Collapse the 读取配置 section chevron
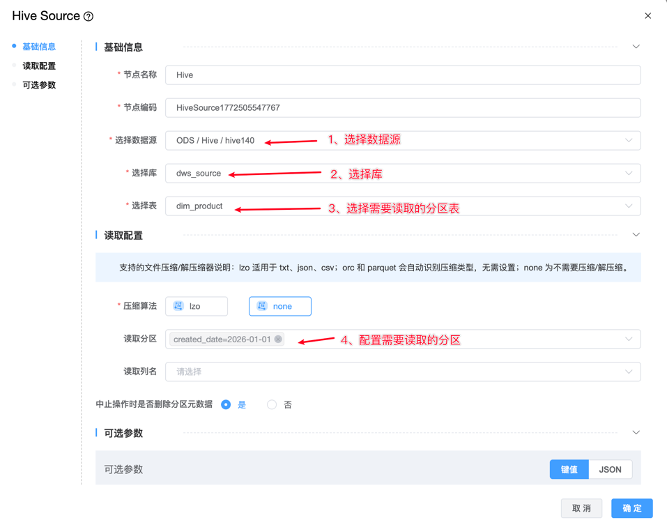Image resolution: width=667 pixels, height=527 pixels. [636, 235]
